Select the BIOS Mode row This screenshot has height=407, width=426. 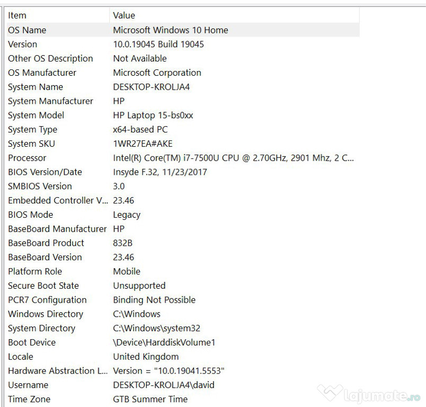click(183, 215)
